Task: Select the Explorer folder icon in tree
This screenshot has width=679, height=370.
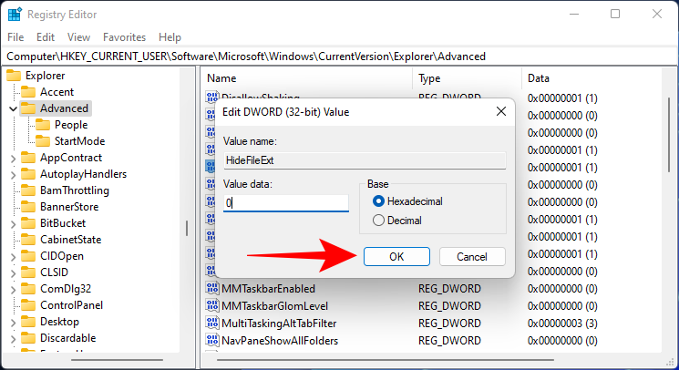Action: coord(14,76)
